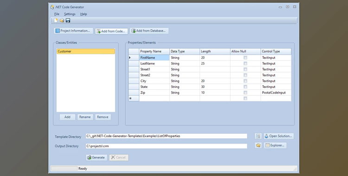Click Add from Database button

click(x=149, y=31)
